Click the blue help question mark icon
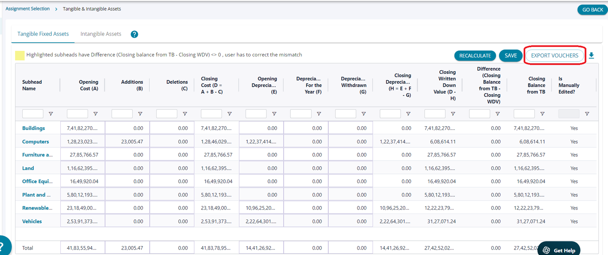608x255 pixels. 134,34
